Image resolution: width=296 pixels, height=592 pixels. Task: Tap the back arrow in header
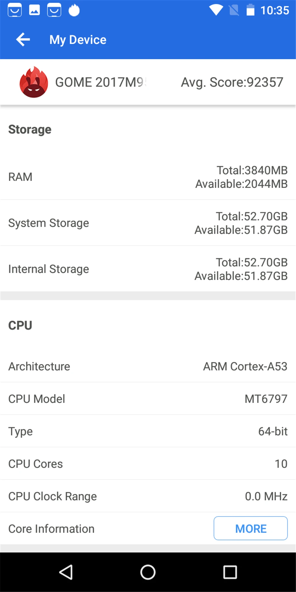pos(23,40)
